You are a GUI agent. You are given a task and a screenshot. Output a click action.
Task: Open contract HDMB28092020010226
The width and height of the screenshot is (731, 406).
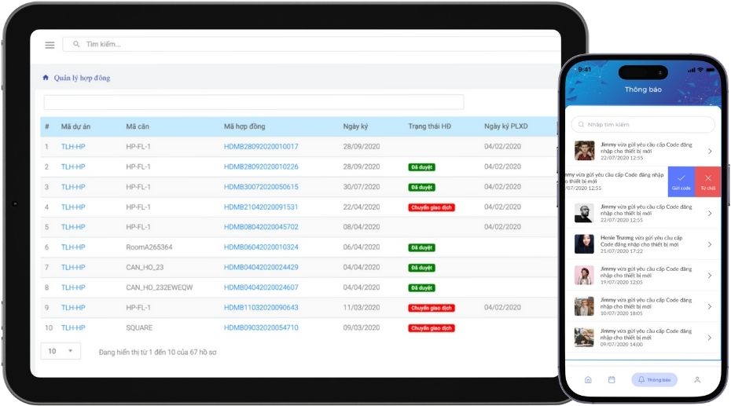click(x=261, y=166)
